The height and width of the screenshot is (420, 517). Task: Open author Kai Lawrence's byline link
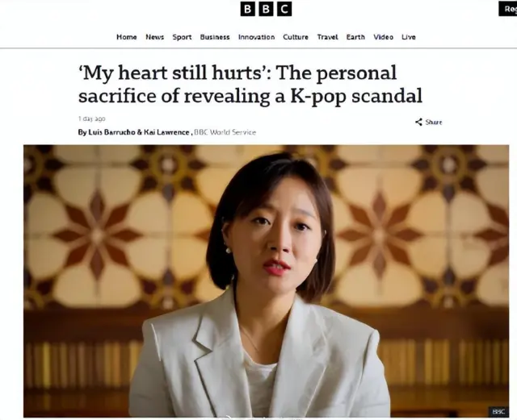click(166, 132)
